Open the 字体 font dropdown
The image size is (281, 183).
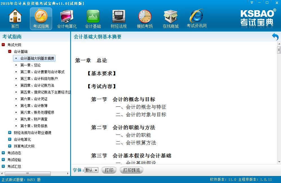91,170
